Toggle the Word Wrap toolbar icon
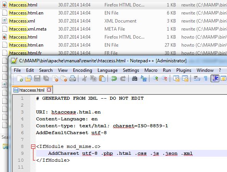Screen dimensions: 227x172 click(197, 78)
